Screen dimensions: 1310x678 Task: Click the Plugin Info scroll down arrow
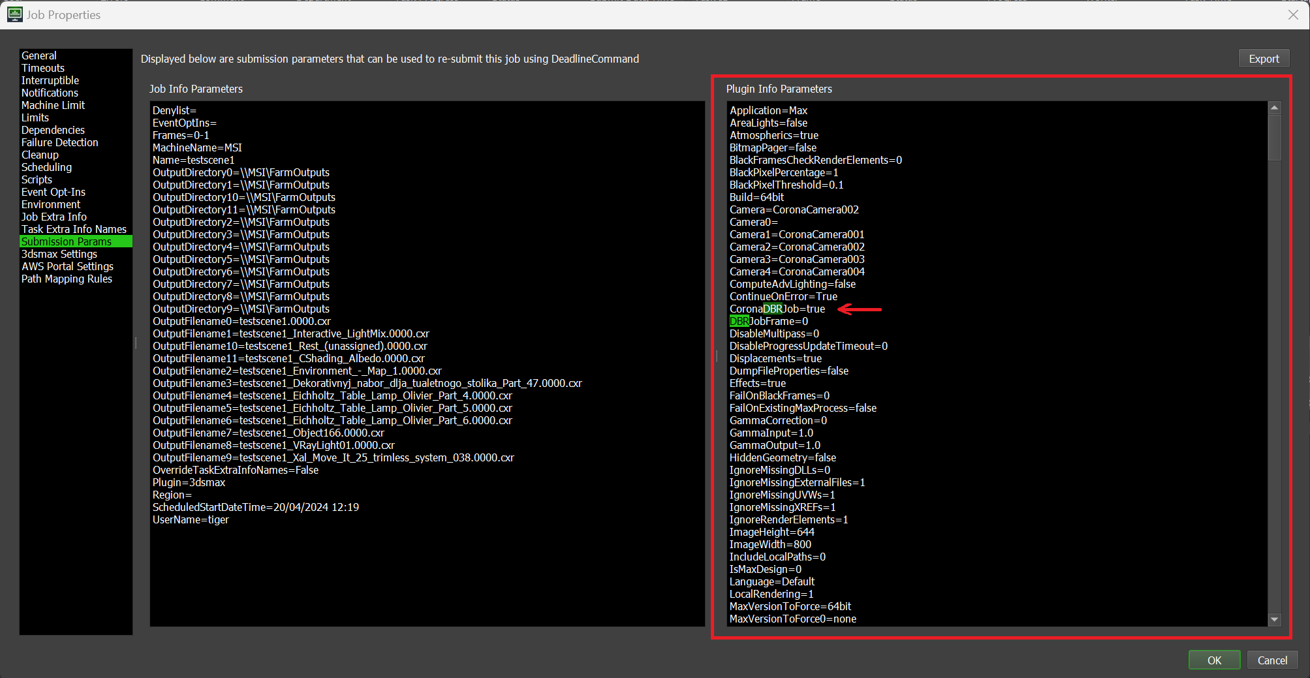point(1274,619)
